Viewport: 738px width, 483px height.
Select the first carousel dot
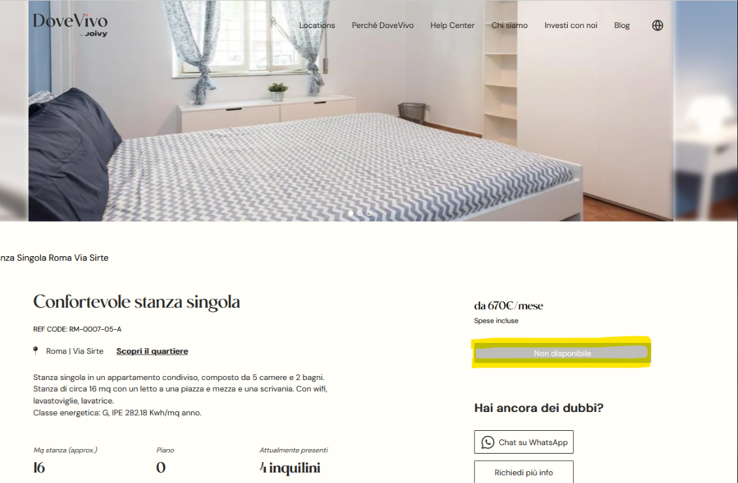[351, 213]
